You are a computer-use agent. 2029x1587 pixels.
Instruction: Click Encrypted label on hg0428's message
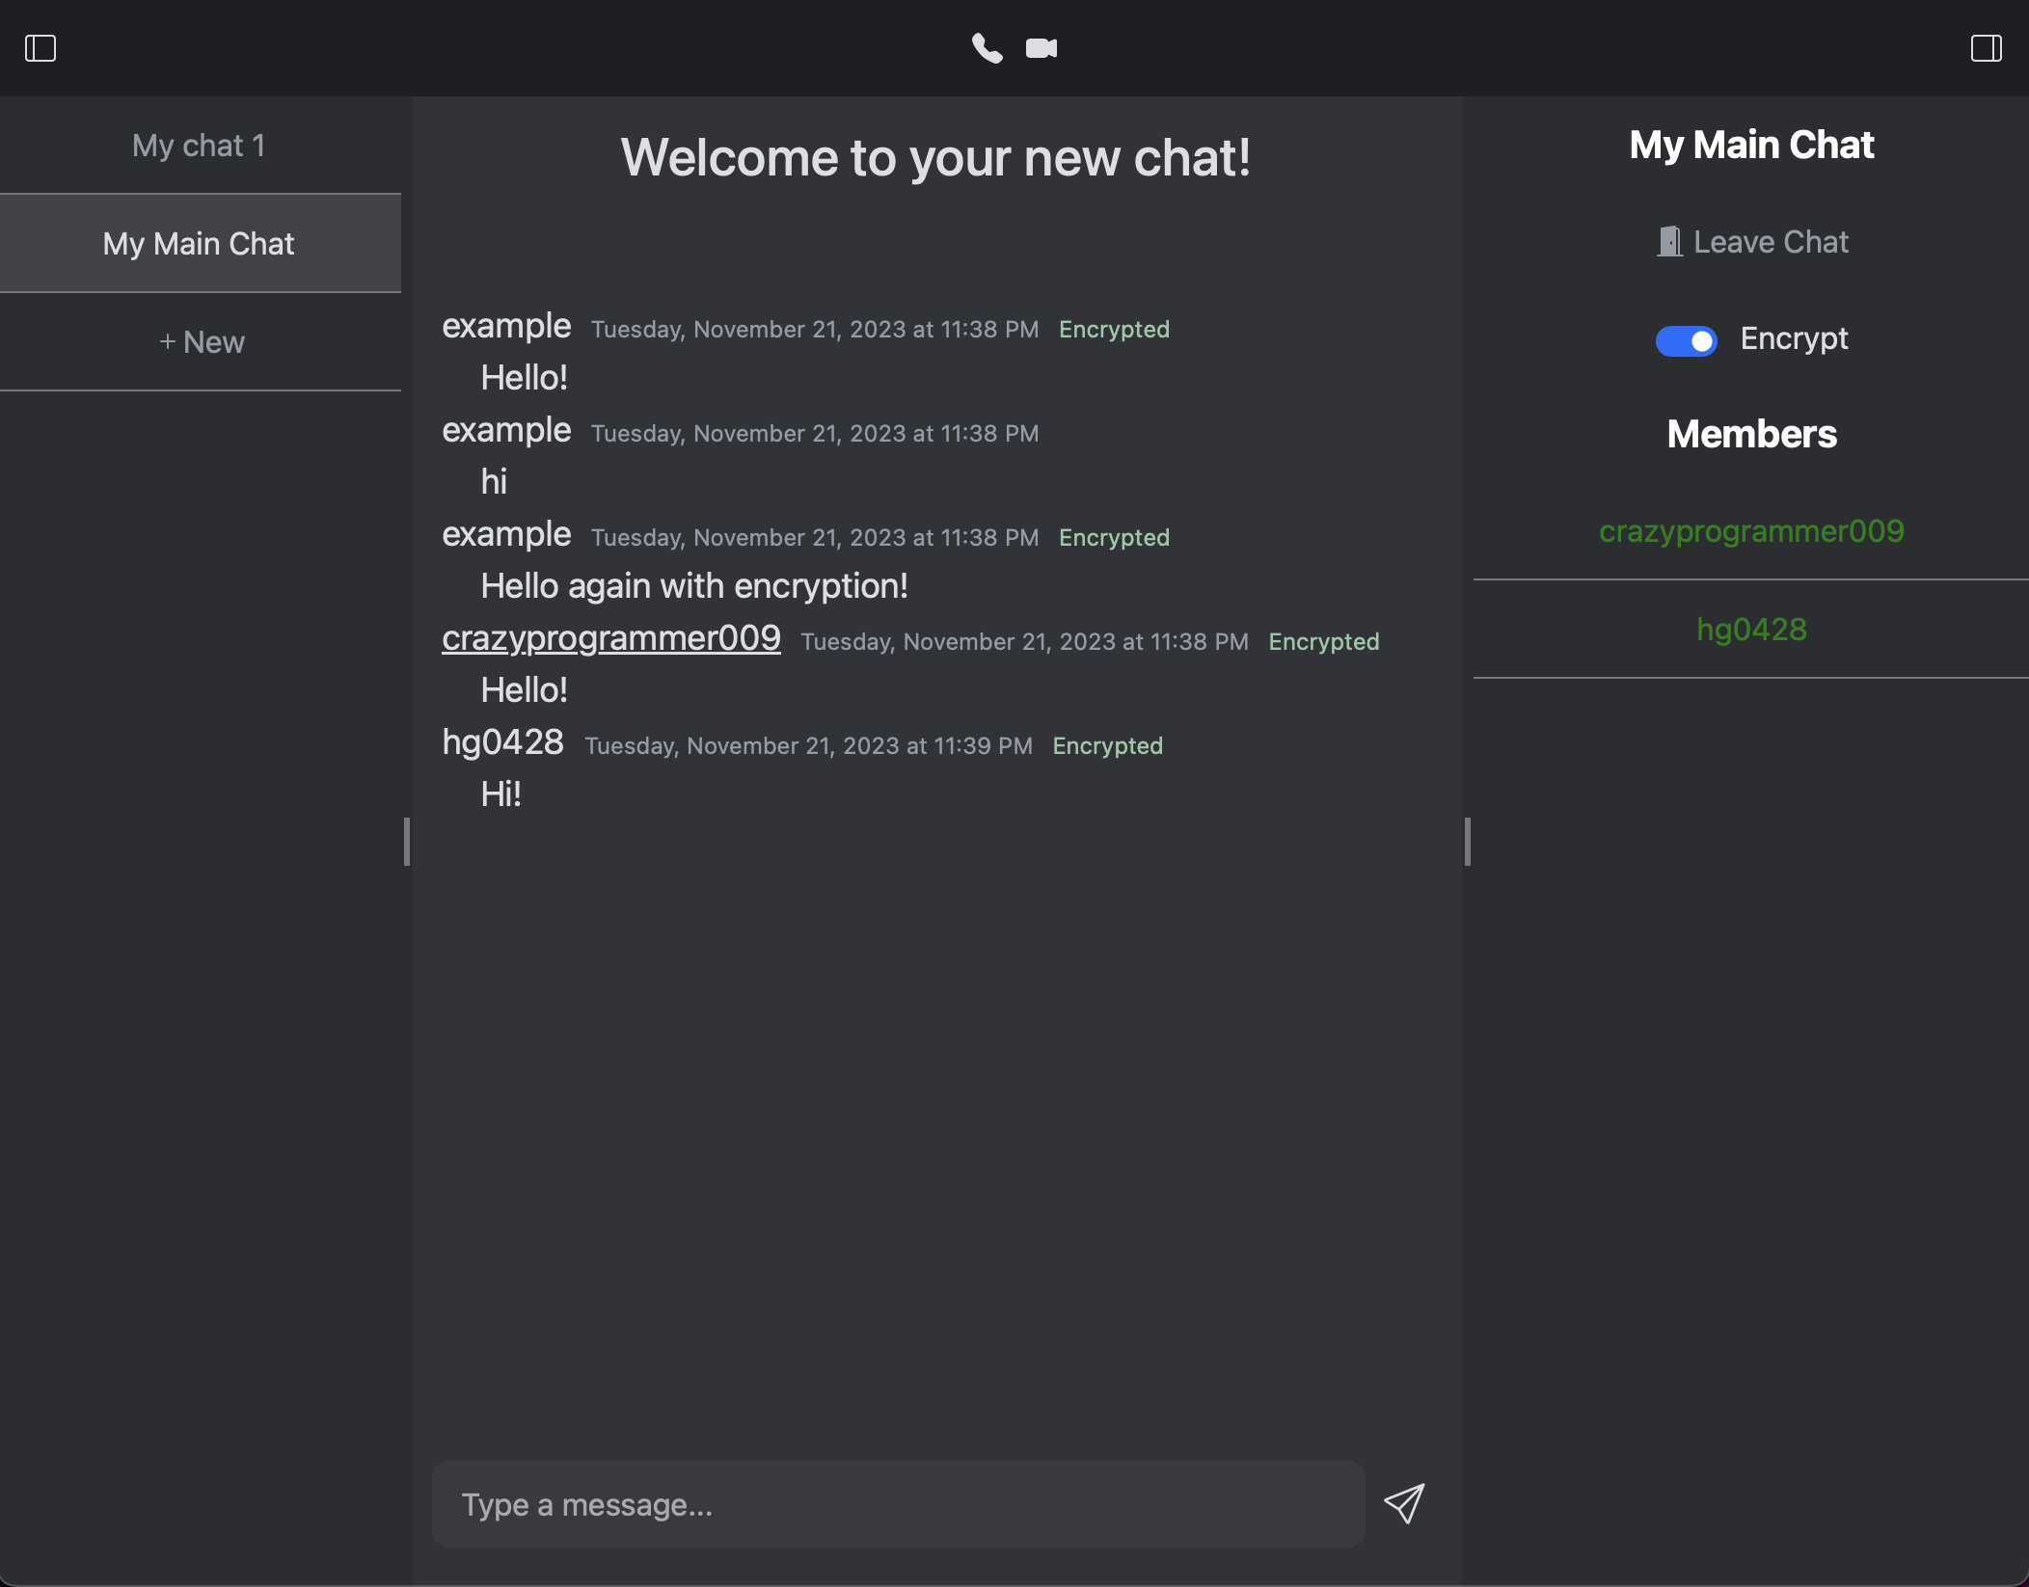(1107, 746)
